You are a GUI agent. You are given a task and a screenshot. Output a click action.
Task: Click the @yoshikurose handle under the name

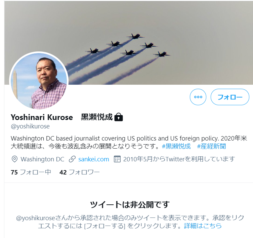click(30, 126)
